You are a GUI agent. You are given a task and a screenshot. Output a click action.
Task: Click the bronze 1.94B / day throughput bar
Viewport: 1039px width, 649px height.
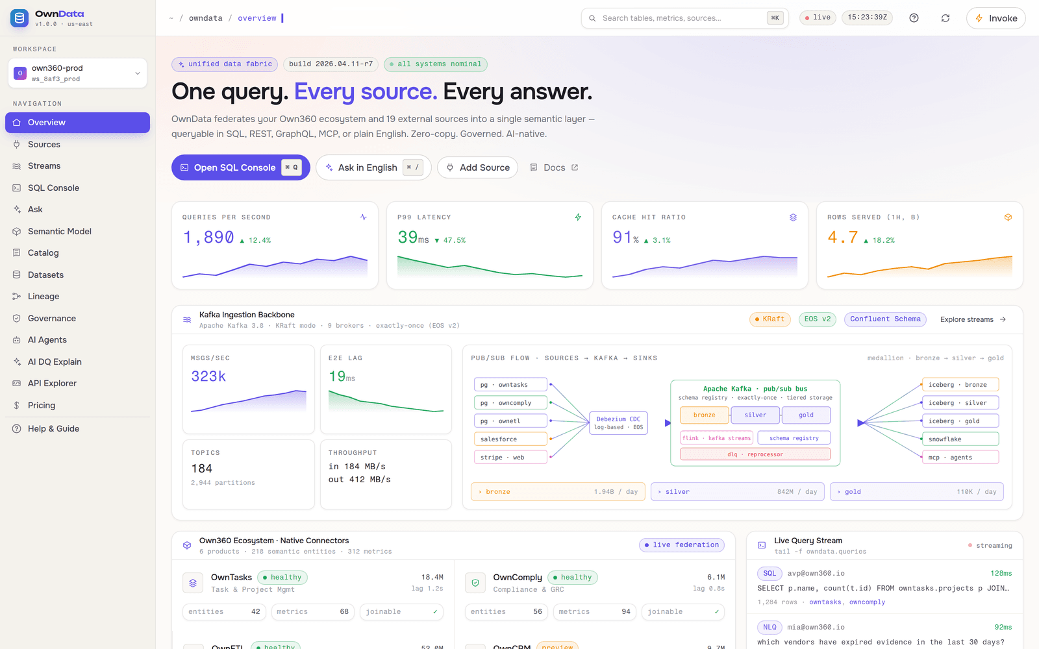pyautogui.click(x=558, y=492)
